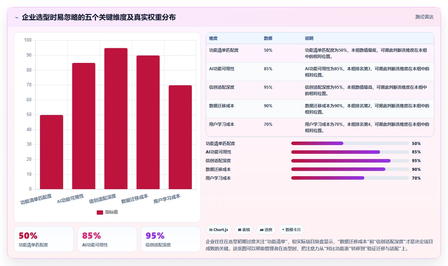
Task: Click the 数据卡片 tag chip
Action: (292, 230)
